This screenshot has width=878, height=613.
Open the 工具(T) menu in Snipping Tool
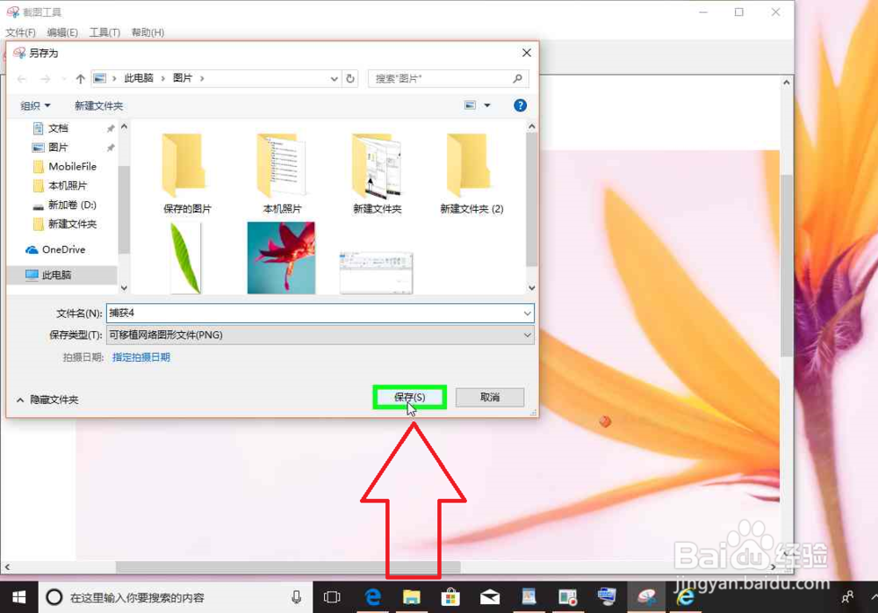click(x=104, y=32)
